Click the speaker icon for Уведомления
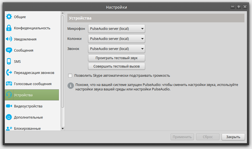Image resolution: width=252 pixels, height=149 pixels. pyautogui.click(x=9, y=39)
